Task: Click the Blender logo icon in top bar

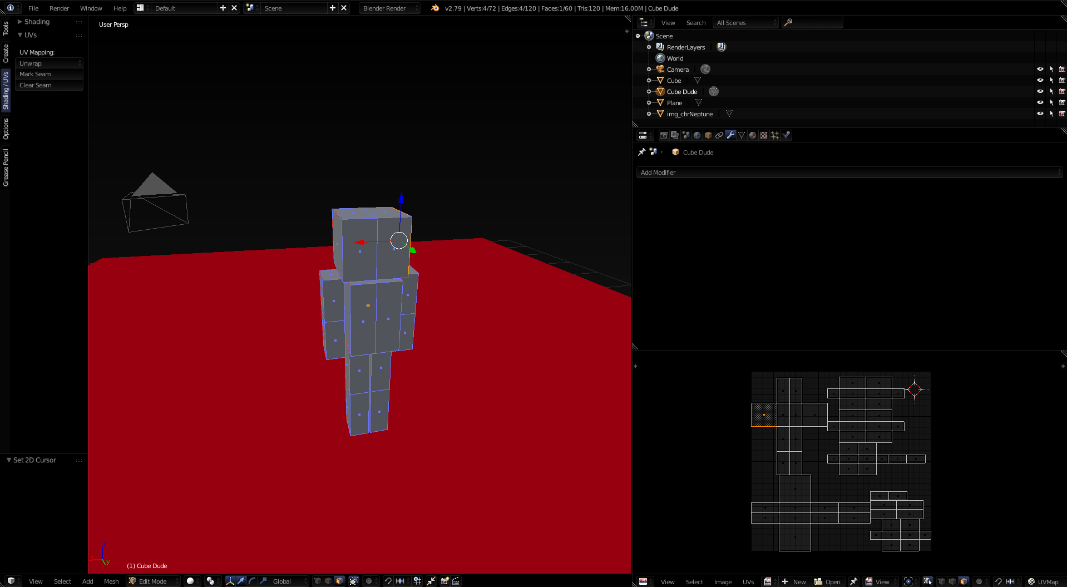Action: [x=435, y=8]
